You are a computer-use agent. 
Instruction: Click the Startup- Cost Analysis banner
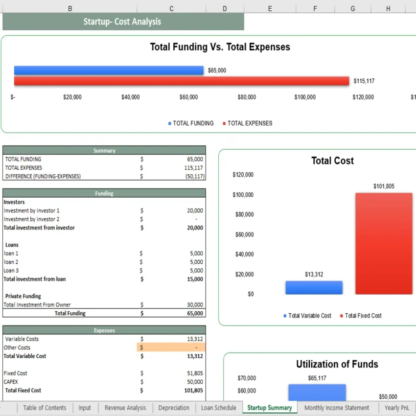[122, 22]
